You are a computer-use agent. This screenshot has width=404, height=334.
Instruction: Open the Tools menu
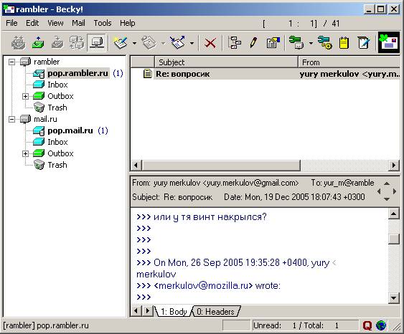click(x=103, y=23)
